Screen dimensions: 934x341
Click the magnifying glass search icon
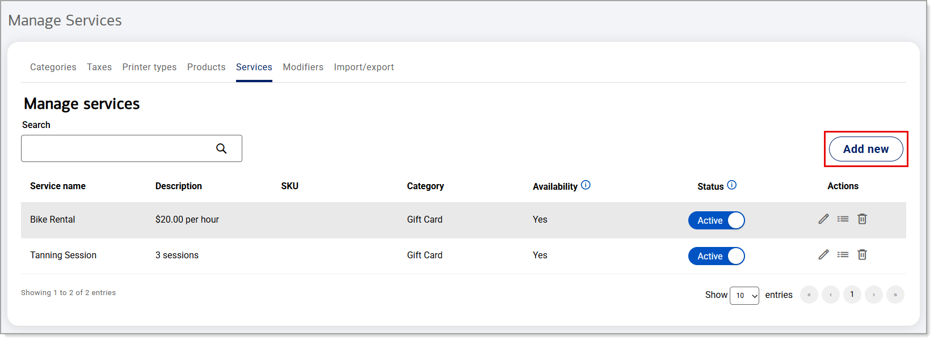click(x=221, y=148)
